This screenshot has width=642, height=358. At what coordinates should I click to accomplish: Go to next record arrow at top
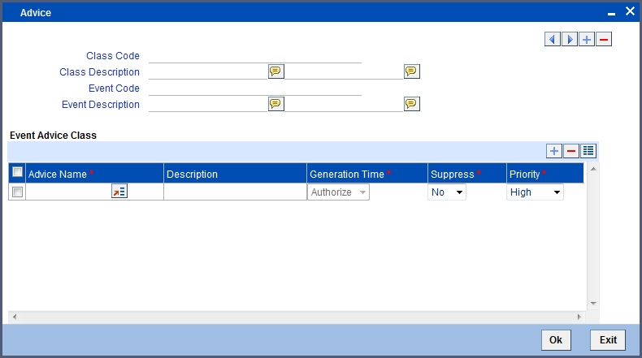570,39
